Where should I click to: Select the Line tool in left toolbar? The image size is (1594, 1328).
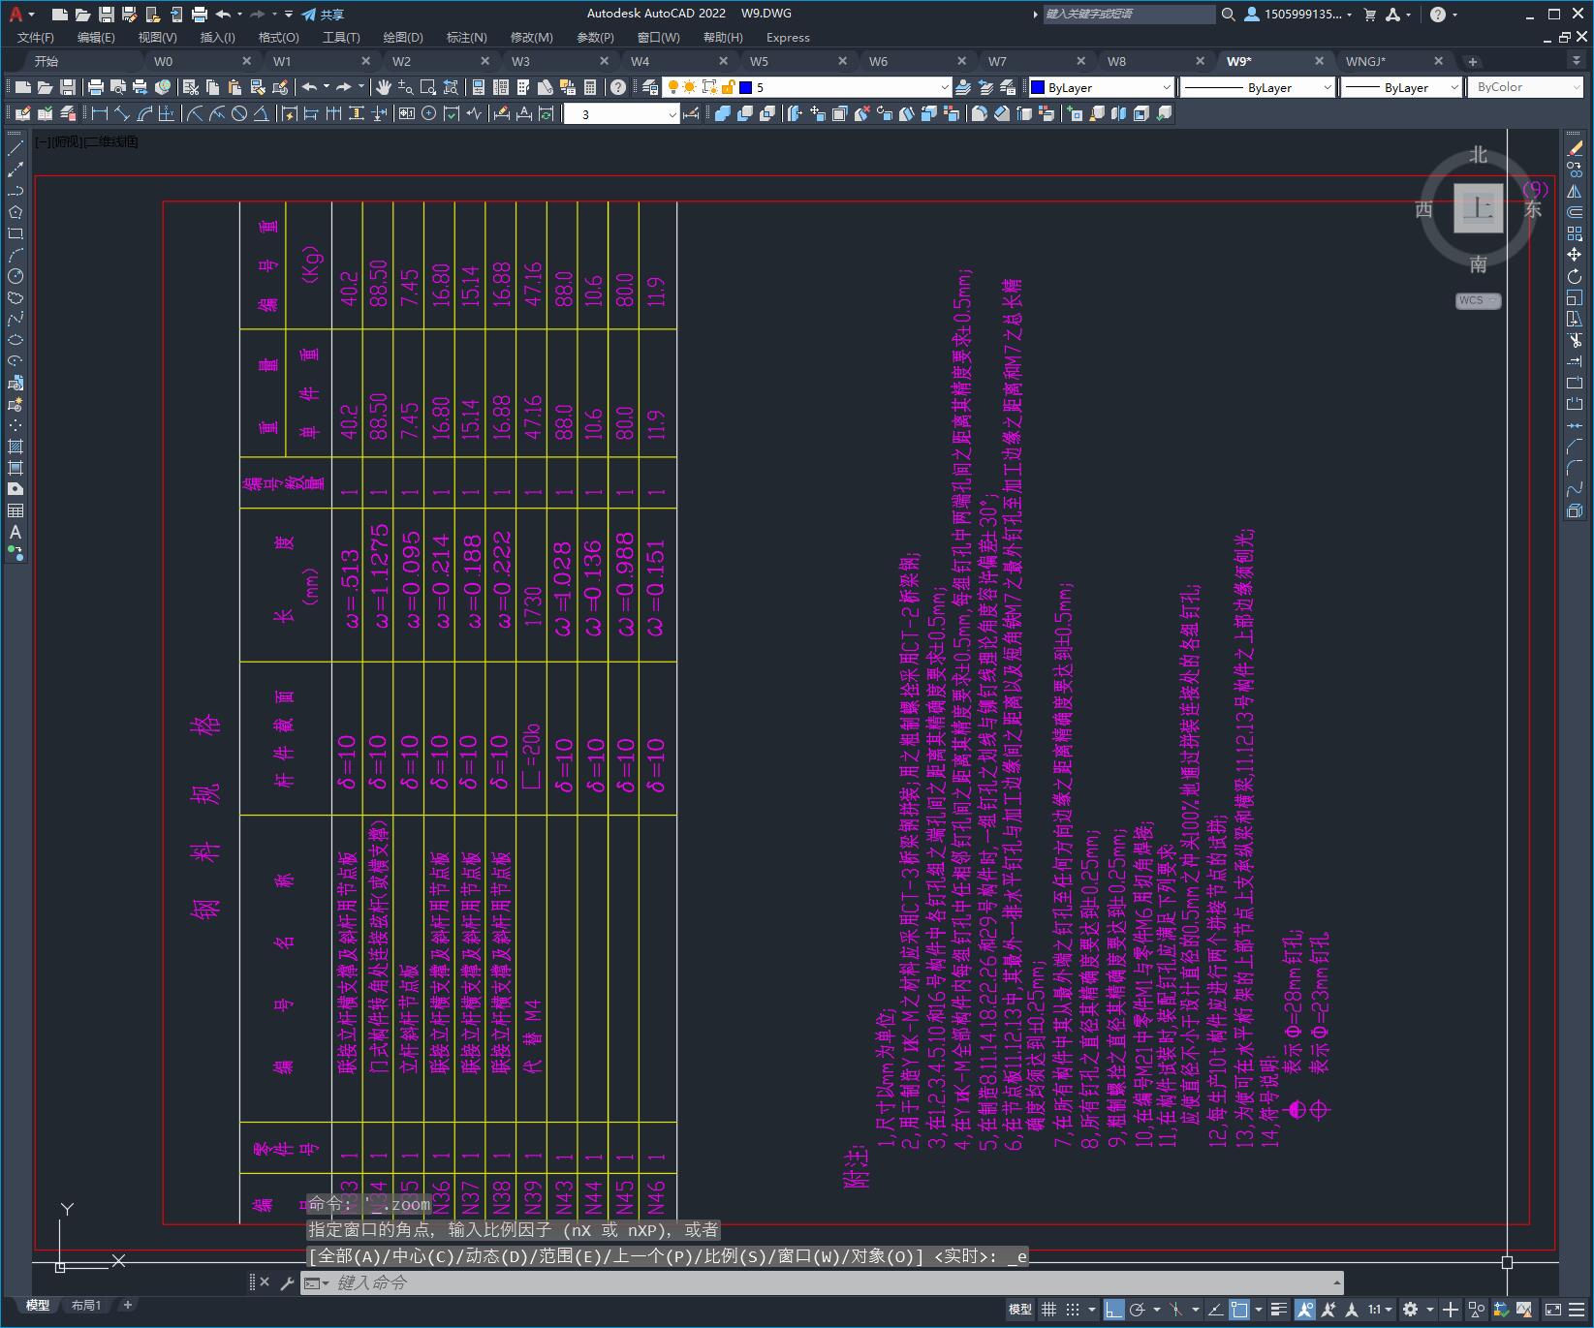click(16, 148)
